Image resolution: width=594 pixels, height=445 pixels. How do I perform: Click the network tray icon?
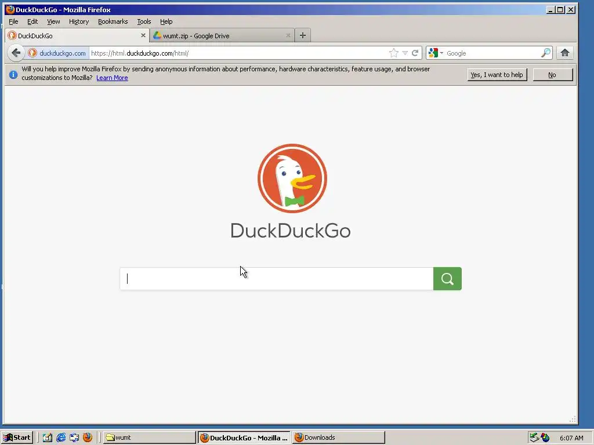[x=534, y=437]
